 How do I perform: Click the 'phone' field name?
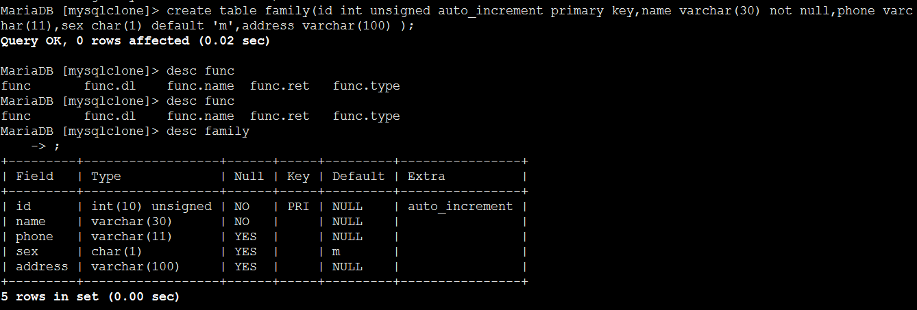(34, 237)
